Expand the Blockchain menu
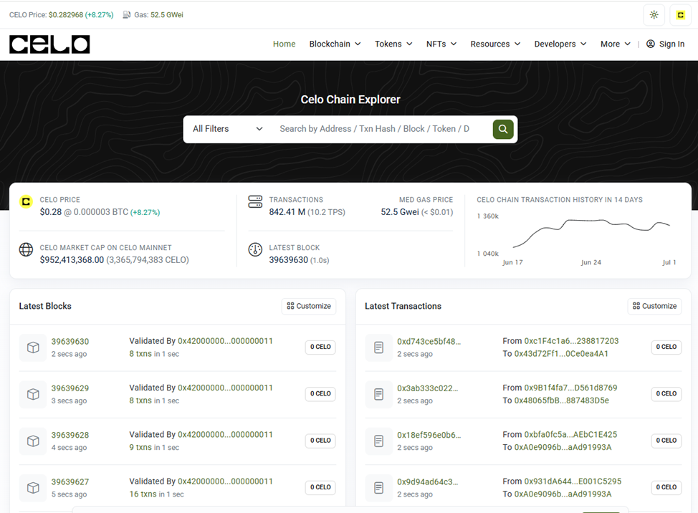Image resolution: width=698 pixels, height=513 pixels. coord(335,44)
